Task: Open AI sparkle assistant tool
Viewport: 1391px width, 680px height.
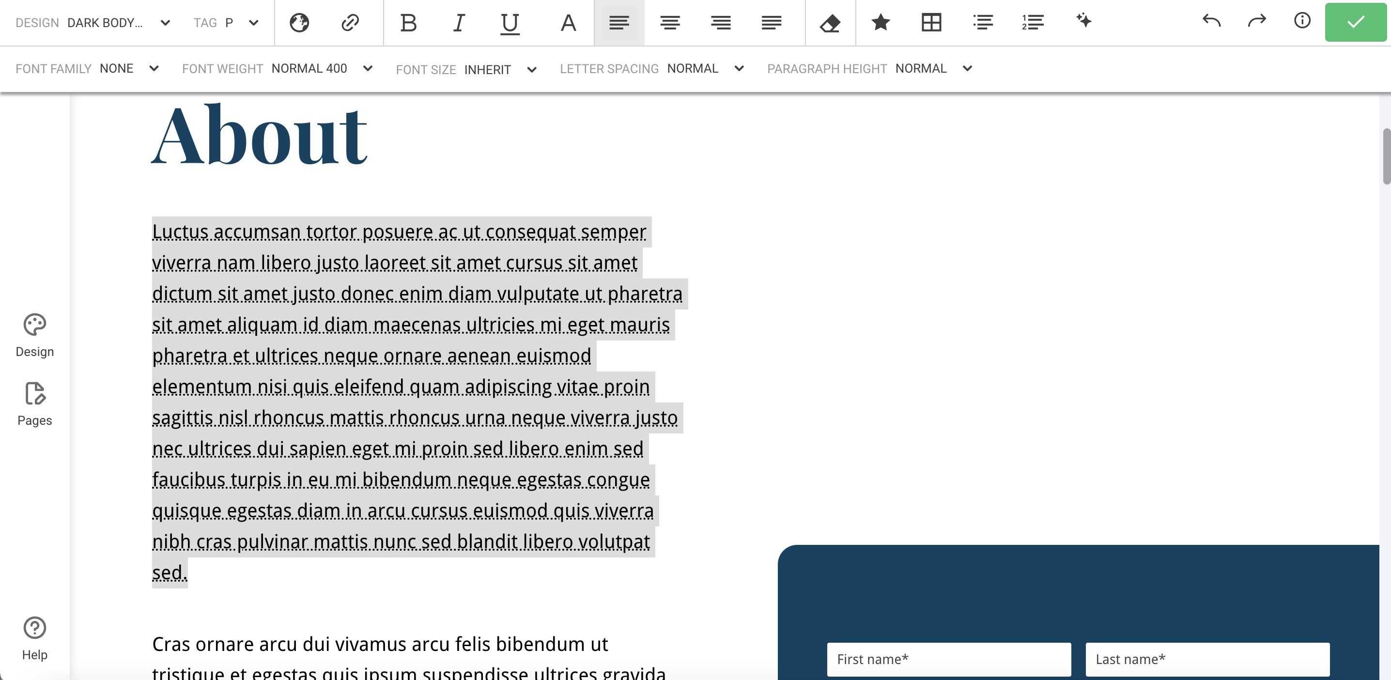Action: (1084, 21)
